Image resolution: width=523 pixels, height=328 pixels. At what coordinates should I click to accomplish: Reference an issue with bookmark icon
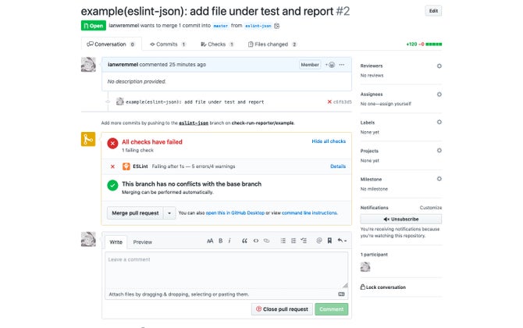click(329, 241)
